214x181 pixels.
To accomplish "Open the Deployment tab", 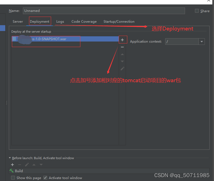I will (39, 22).
